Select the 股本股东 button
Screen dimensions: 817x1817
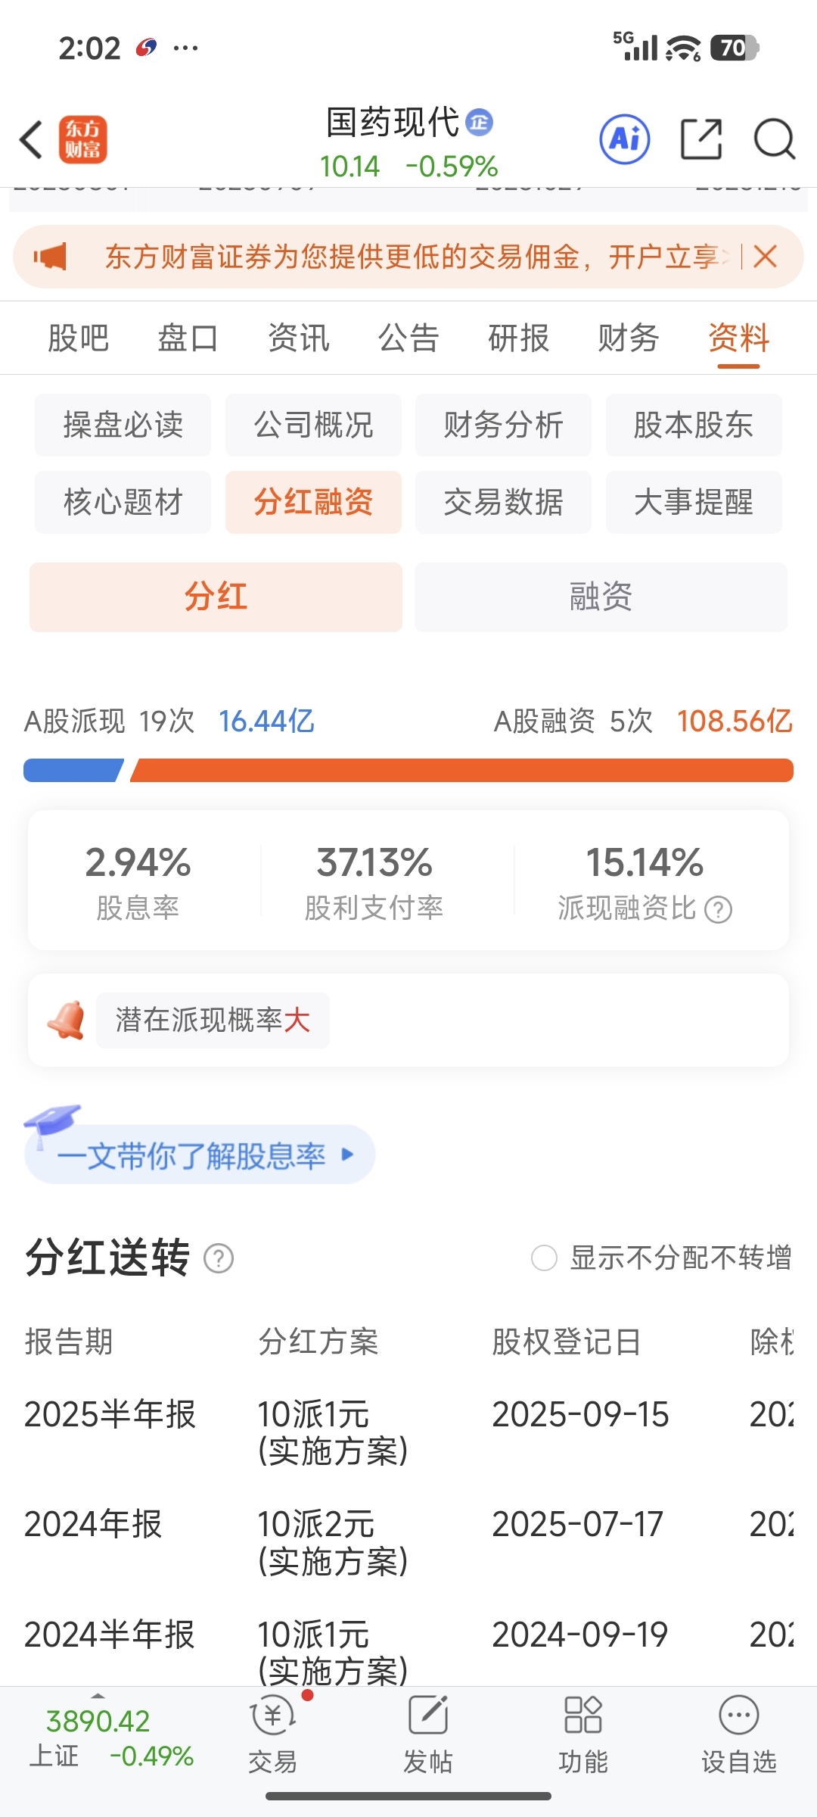tap(693, 425)
